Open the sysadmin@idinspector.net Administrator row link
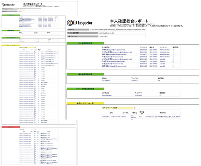 (x=117, y=52)
